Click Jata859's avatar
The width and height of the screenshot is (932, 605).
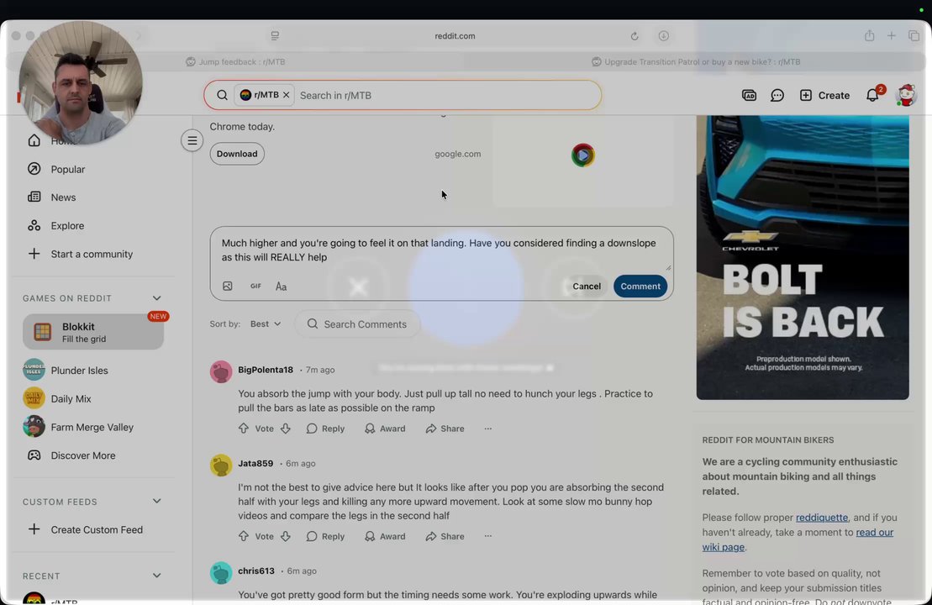point(220,466)
